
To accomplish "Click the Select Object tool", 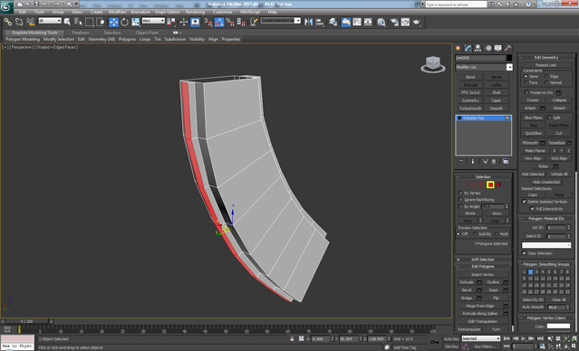I will [x=67, y=22].
